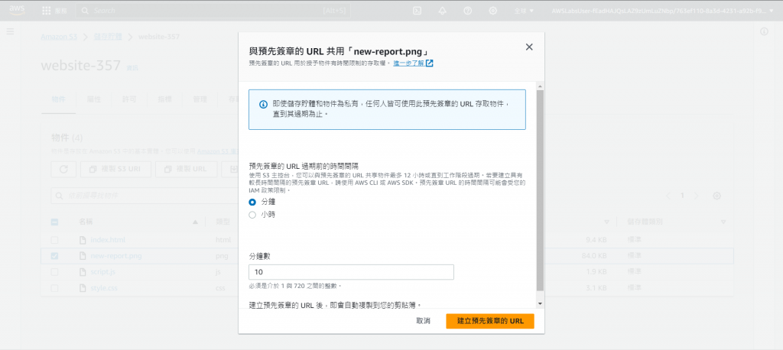Click the refresh objects button
Image resolution: width=783 pixels, height=350 pixels.
pos(64,169)
